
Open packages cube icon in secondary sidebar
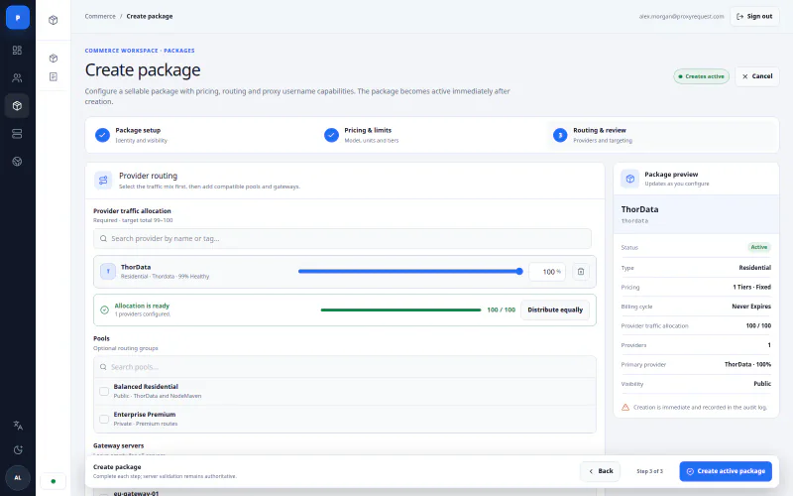(x=54, y=59)
